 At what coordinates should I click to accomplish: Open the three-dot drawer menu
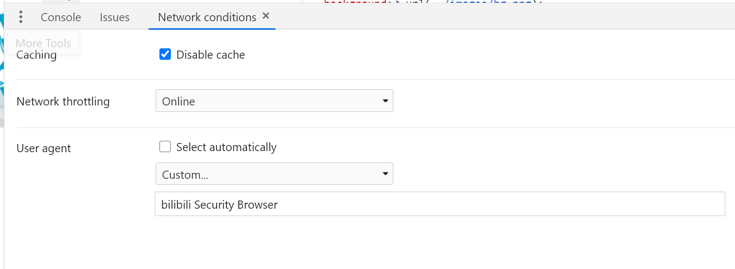21,17
